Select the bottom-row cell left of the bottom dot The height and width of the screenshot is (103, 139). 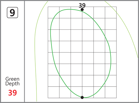click(76, 92)
